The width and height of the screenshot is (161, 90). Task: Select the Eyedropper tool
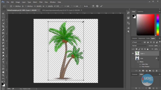tap(3, 30)
